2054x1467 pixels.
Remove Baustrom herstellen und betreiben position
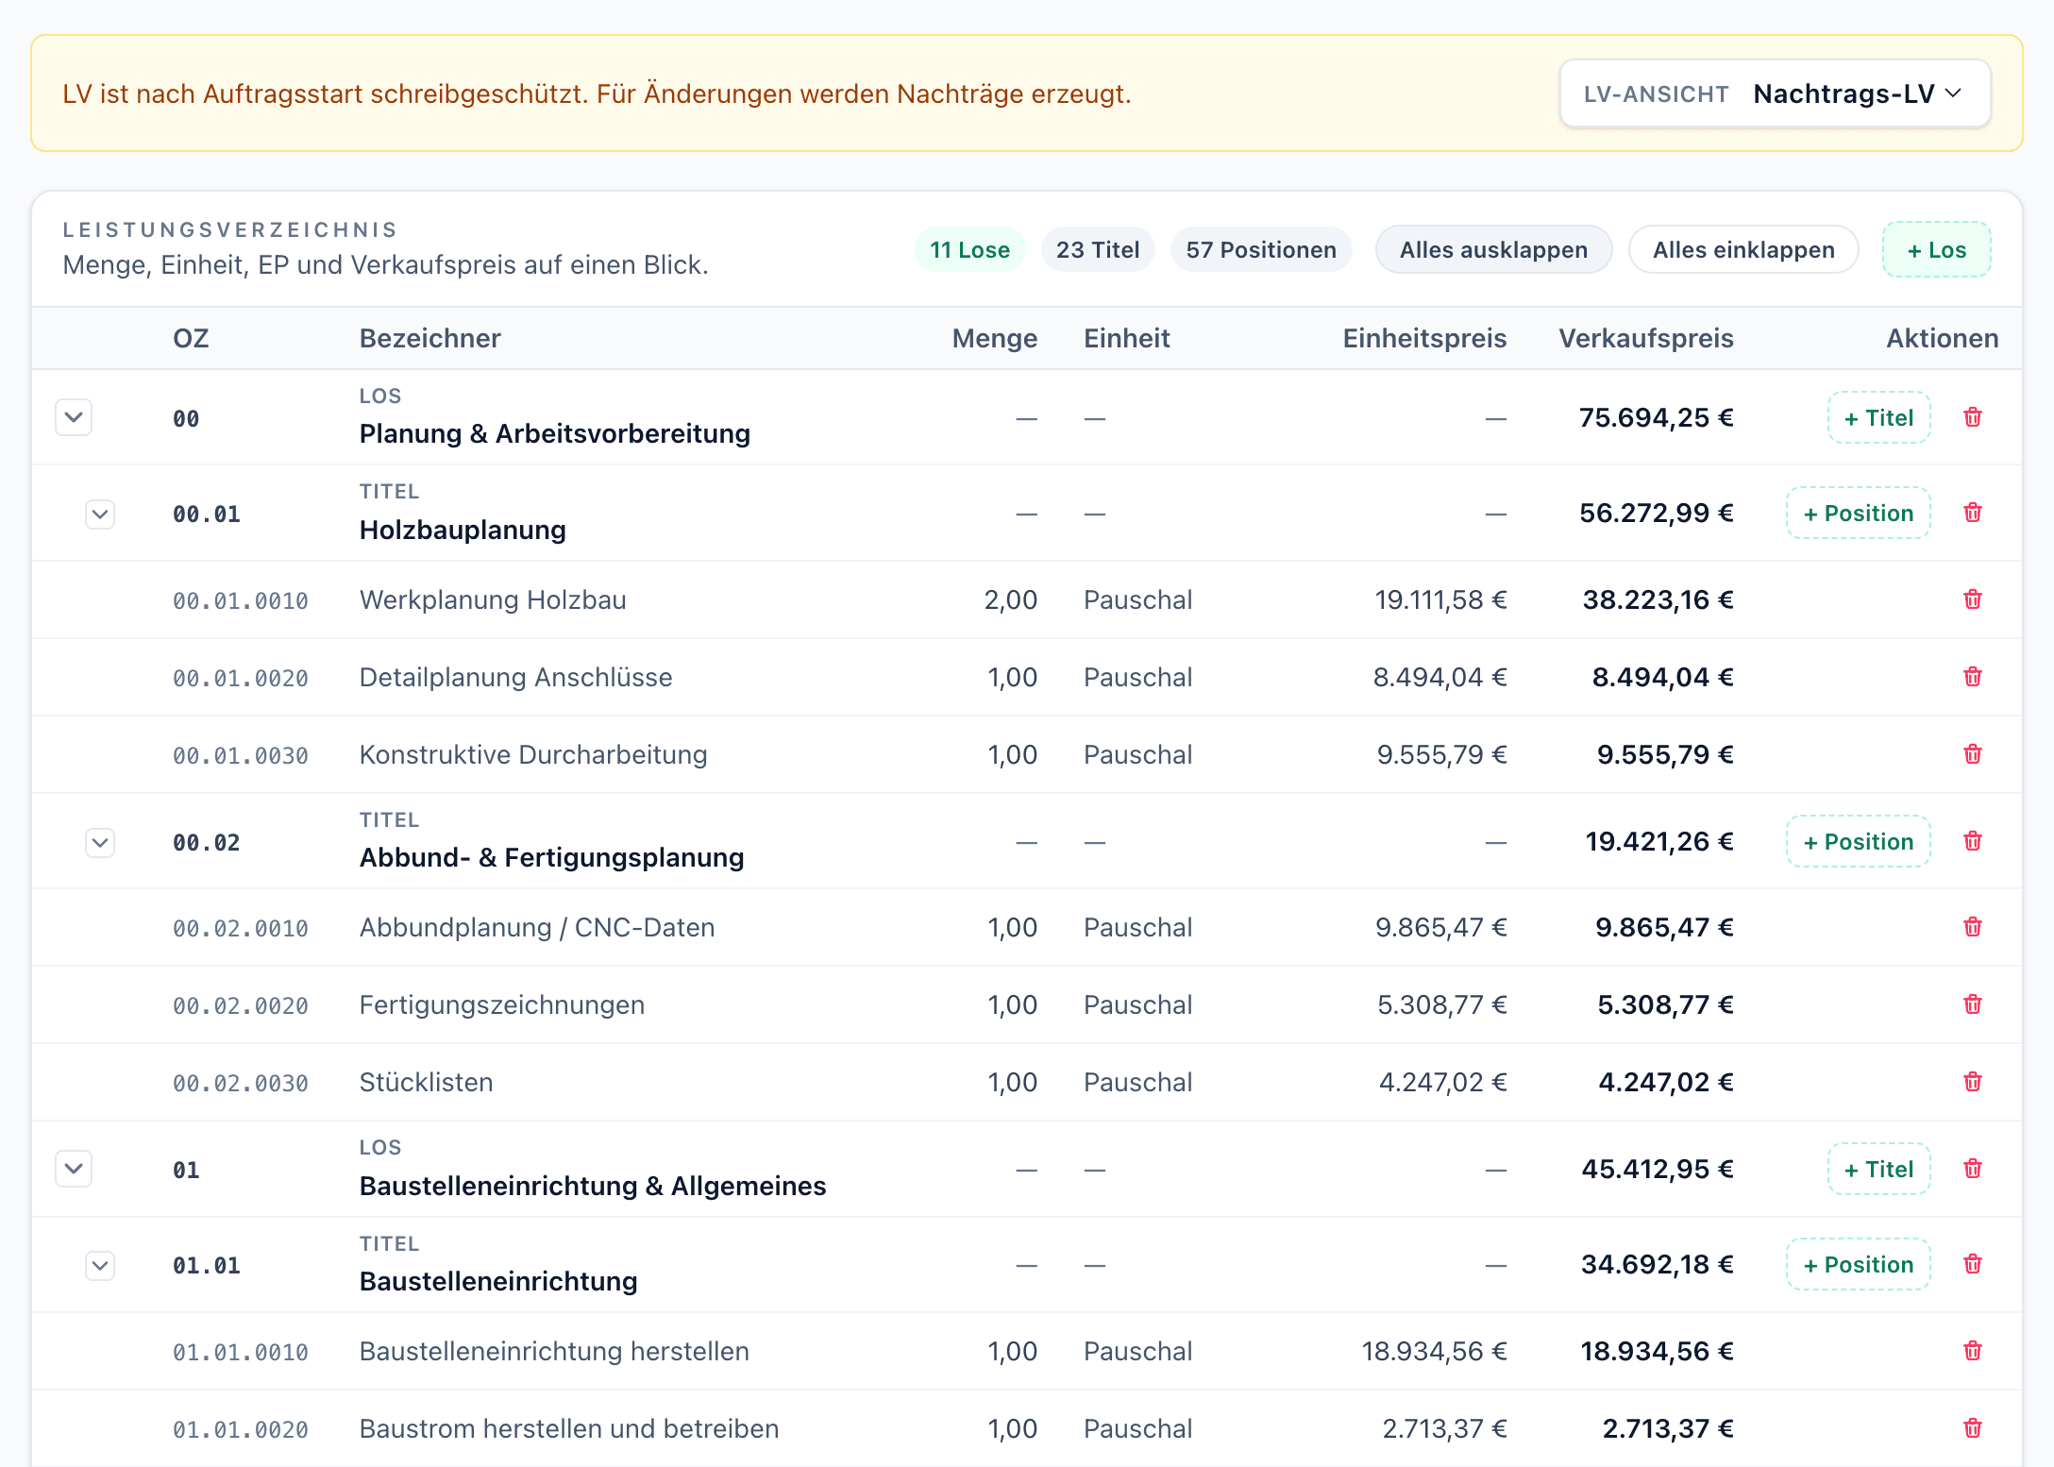tap(1972, 1428)
